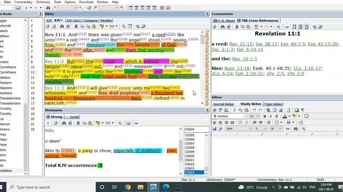Click the numbered list icon in Editors toolbar
343x192 pixels.
[x=240, y=123]
